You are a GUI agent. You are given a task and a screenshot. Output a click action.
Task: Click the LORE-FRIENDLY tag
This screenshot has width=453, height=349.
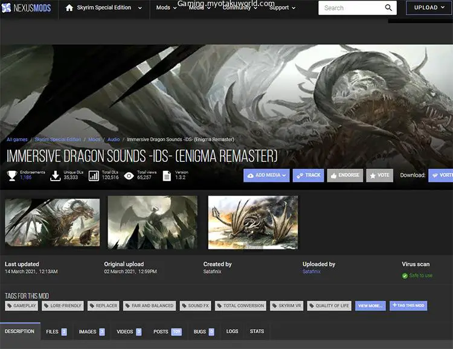63,306
